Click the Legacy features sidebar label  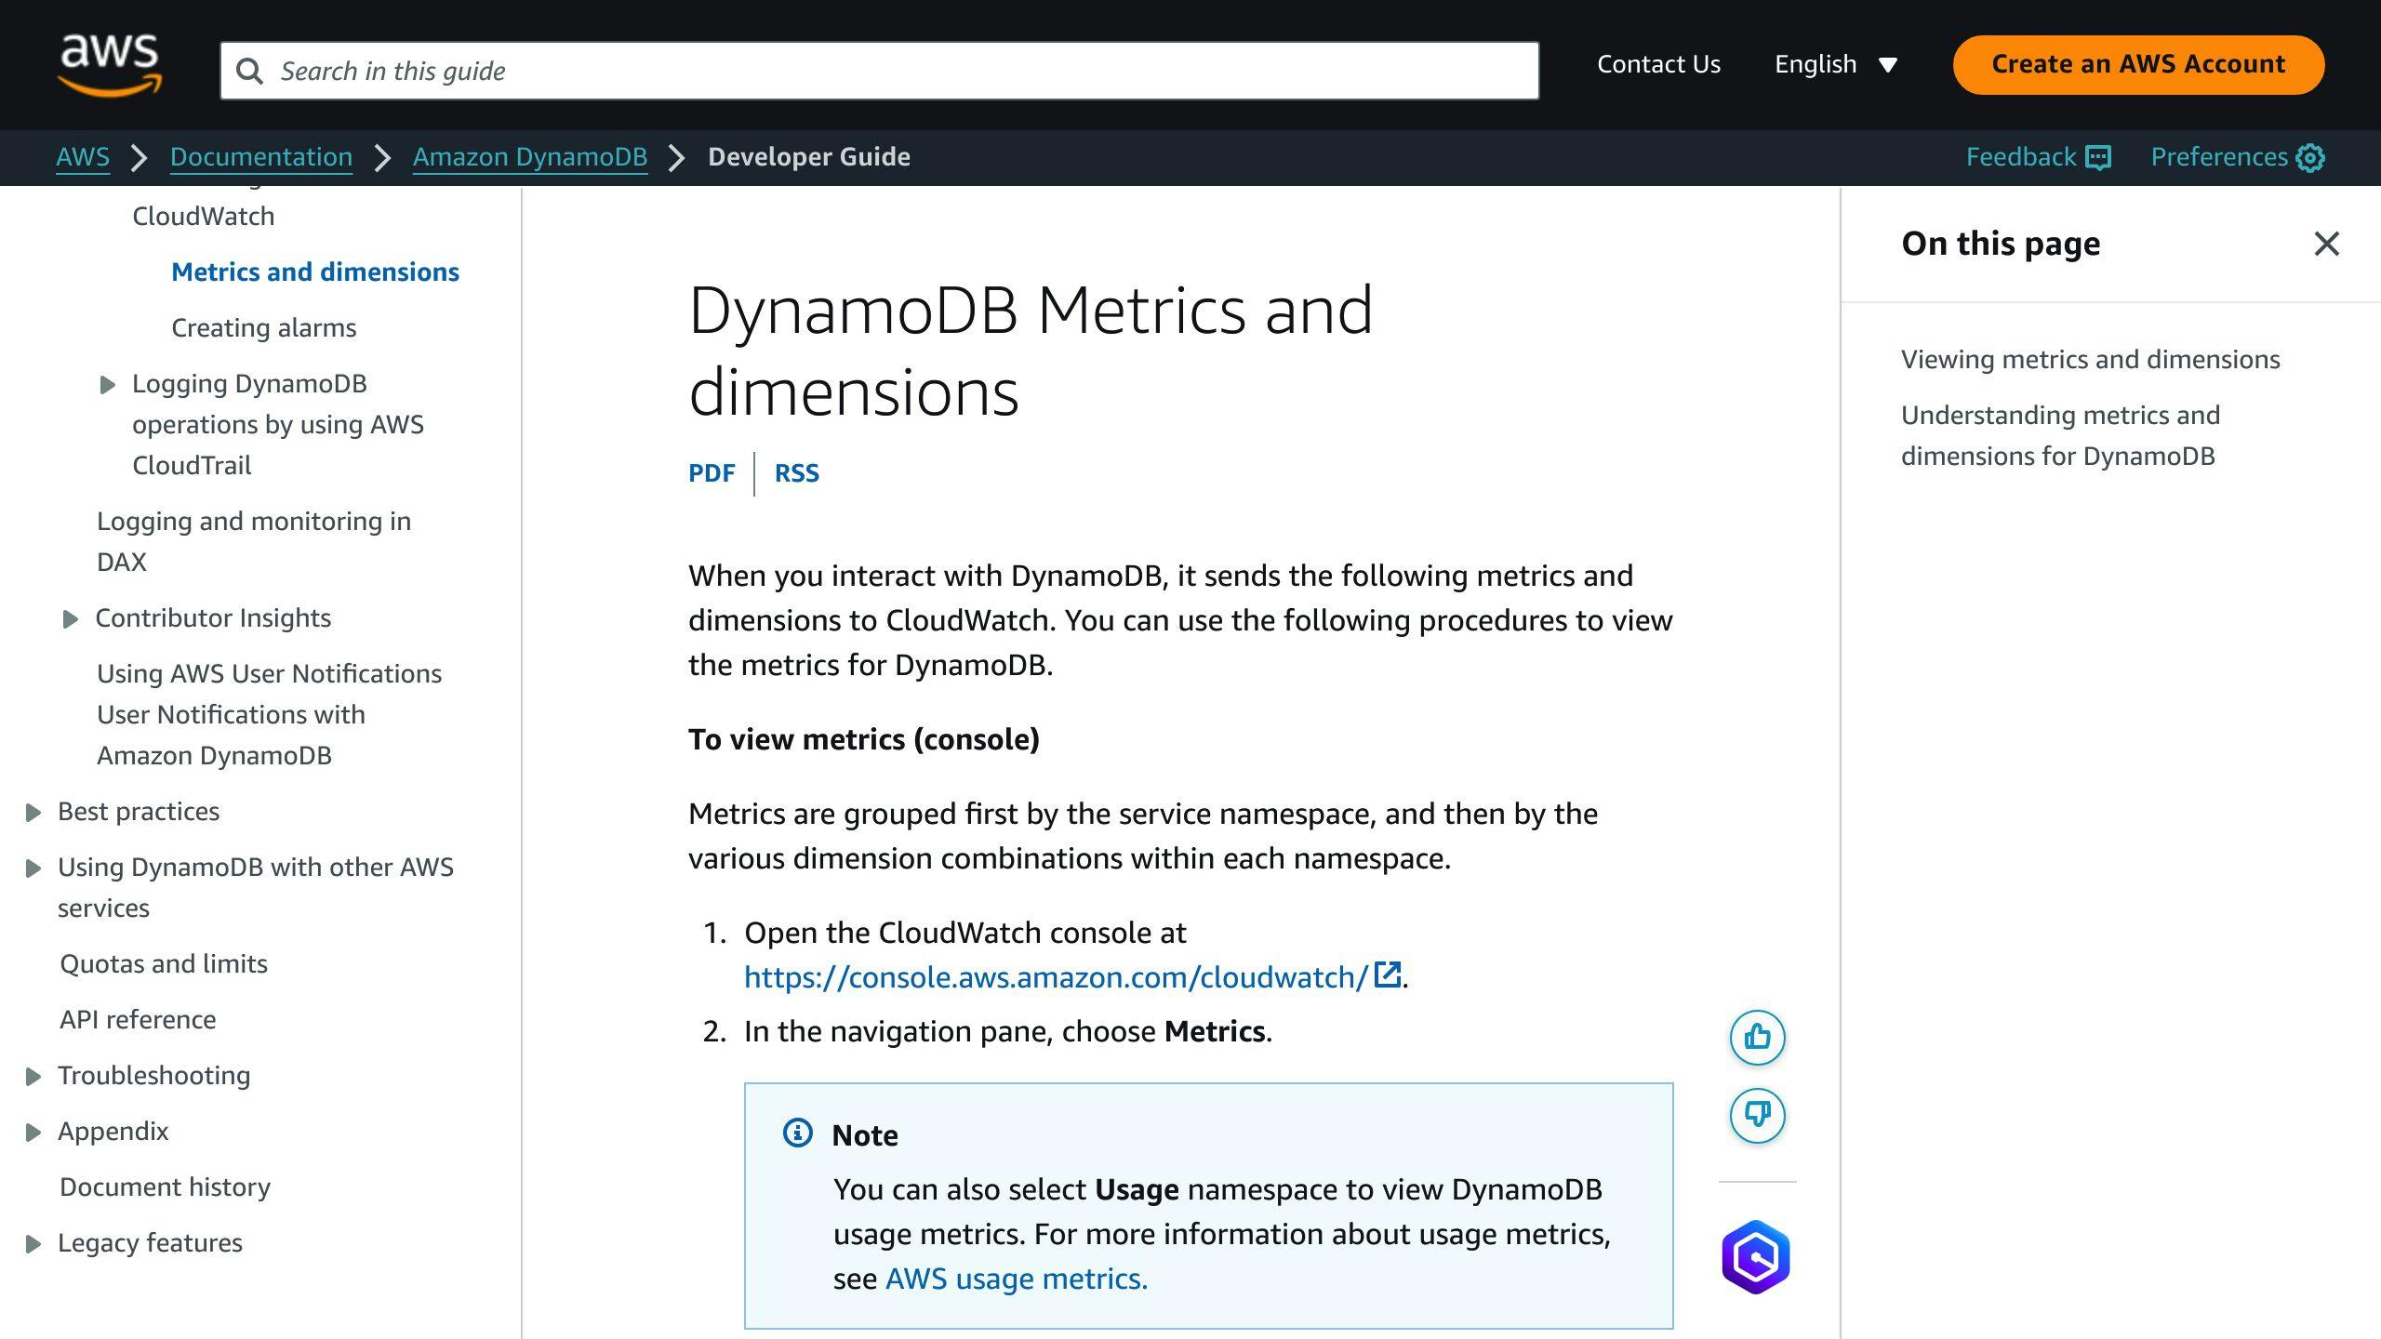(150, 1242)
